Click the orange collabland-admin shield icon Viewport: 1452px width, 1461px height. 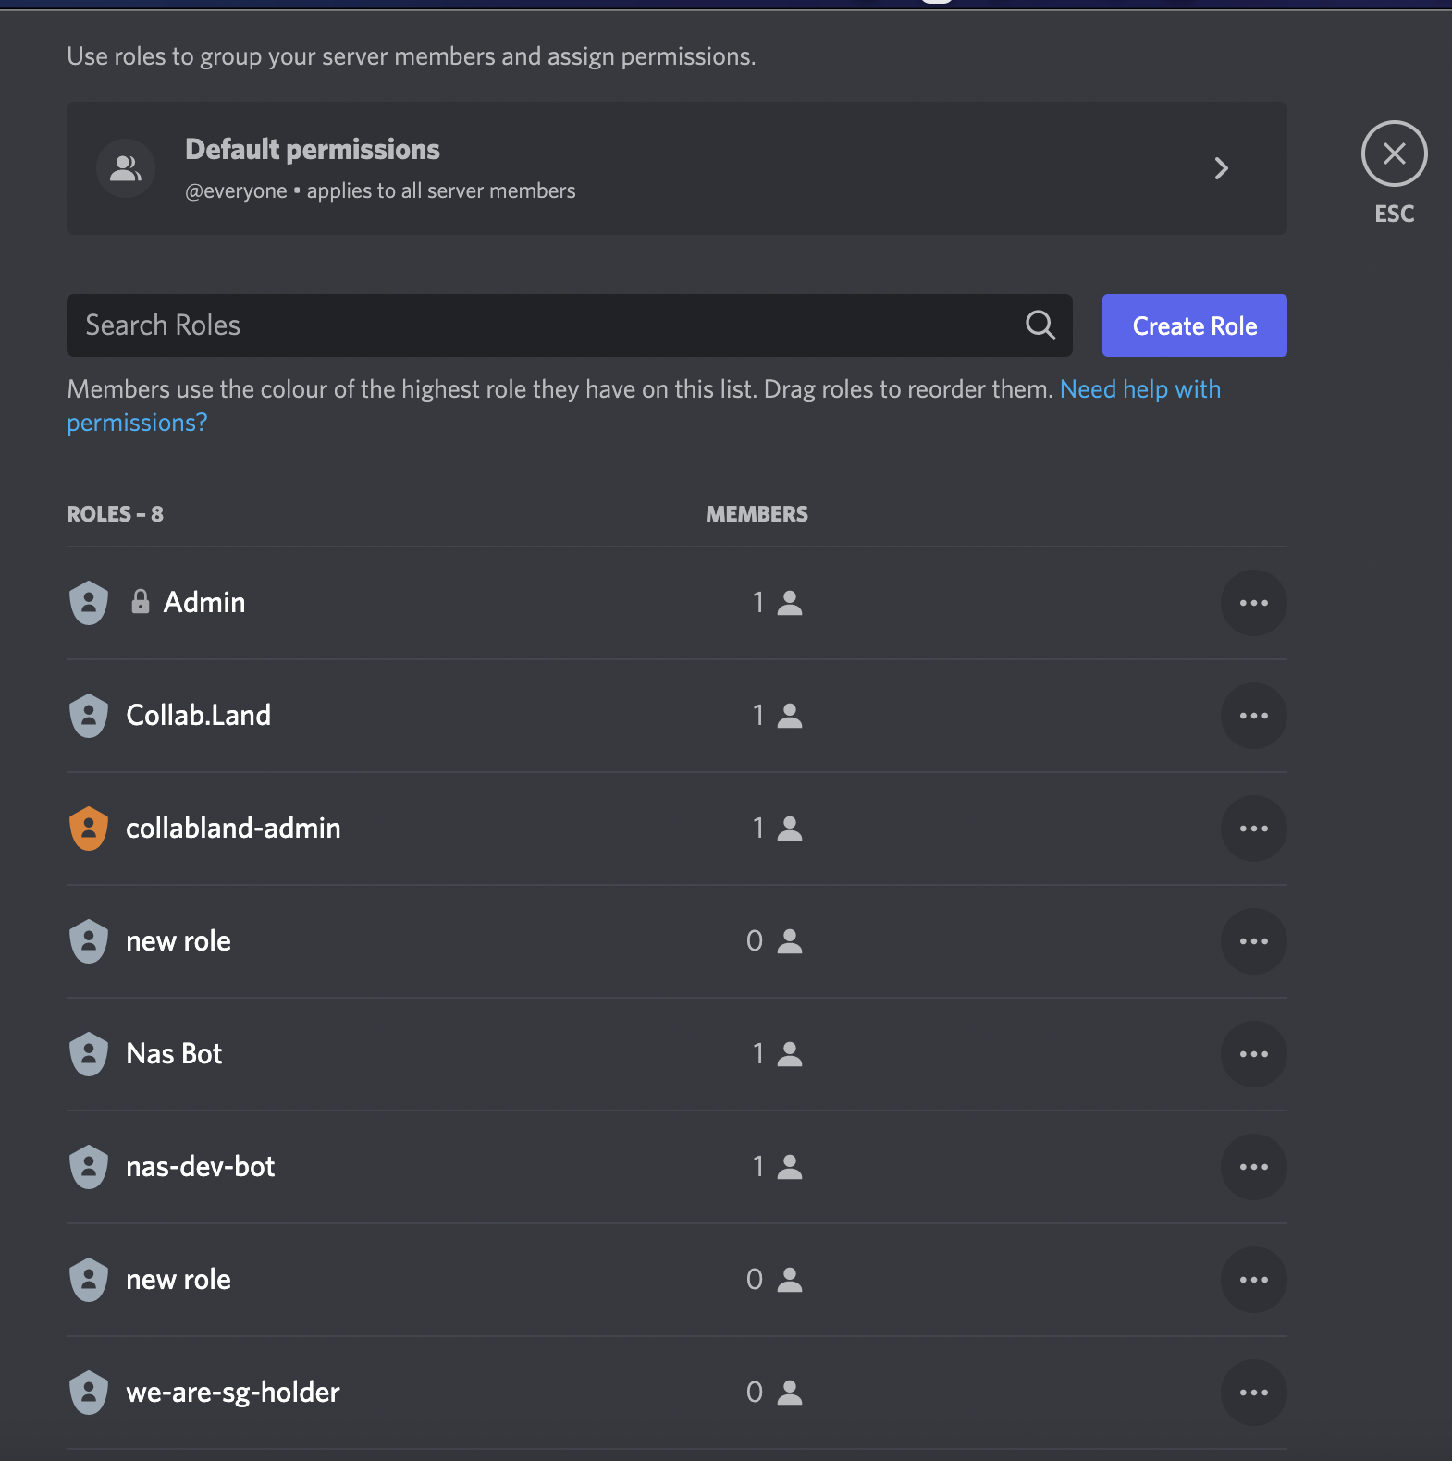click(x=89, y=829)
